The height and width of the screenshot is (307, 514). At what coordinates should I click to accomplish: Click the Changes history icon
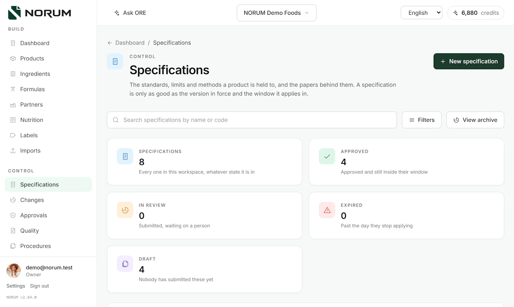(x=13, y=200)
